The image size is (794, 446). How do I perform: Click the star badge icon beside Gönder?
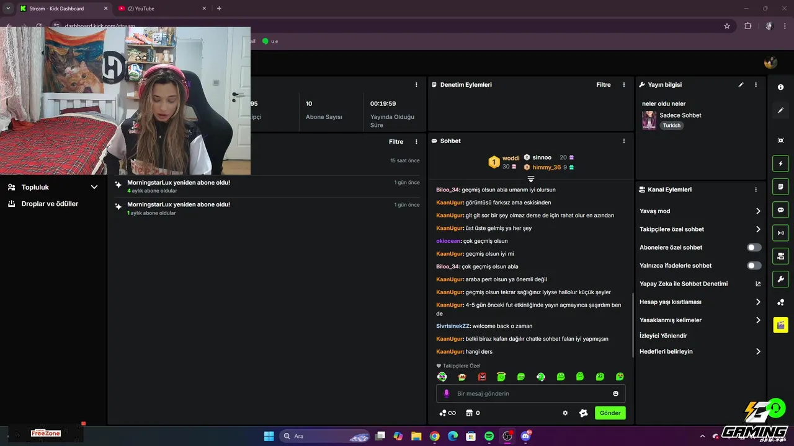pyautogui.click(x=583, y=413)
